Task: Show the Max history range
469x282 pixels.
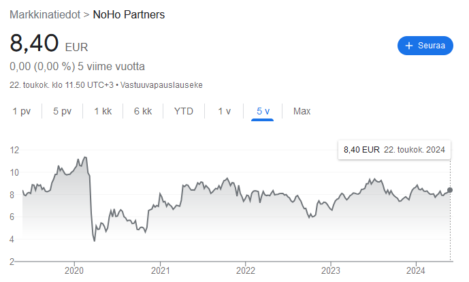Action: click(x=302, y=111)
